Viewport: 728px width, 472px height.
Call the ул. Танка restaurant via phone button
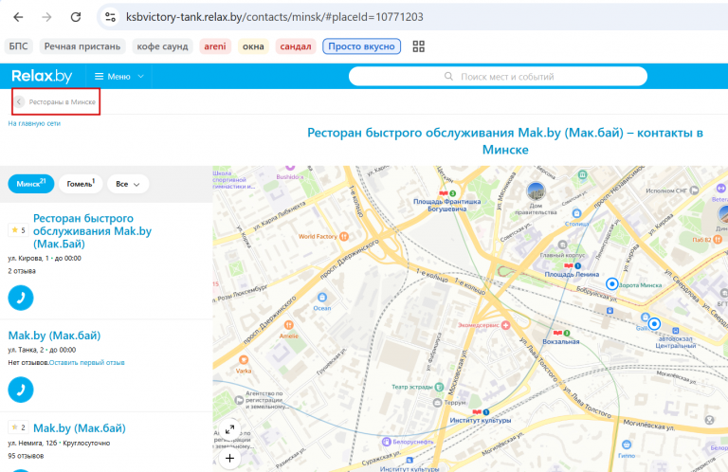click(x=21, y=390)
